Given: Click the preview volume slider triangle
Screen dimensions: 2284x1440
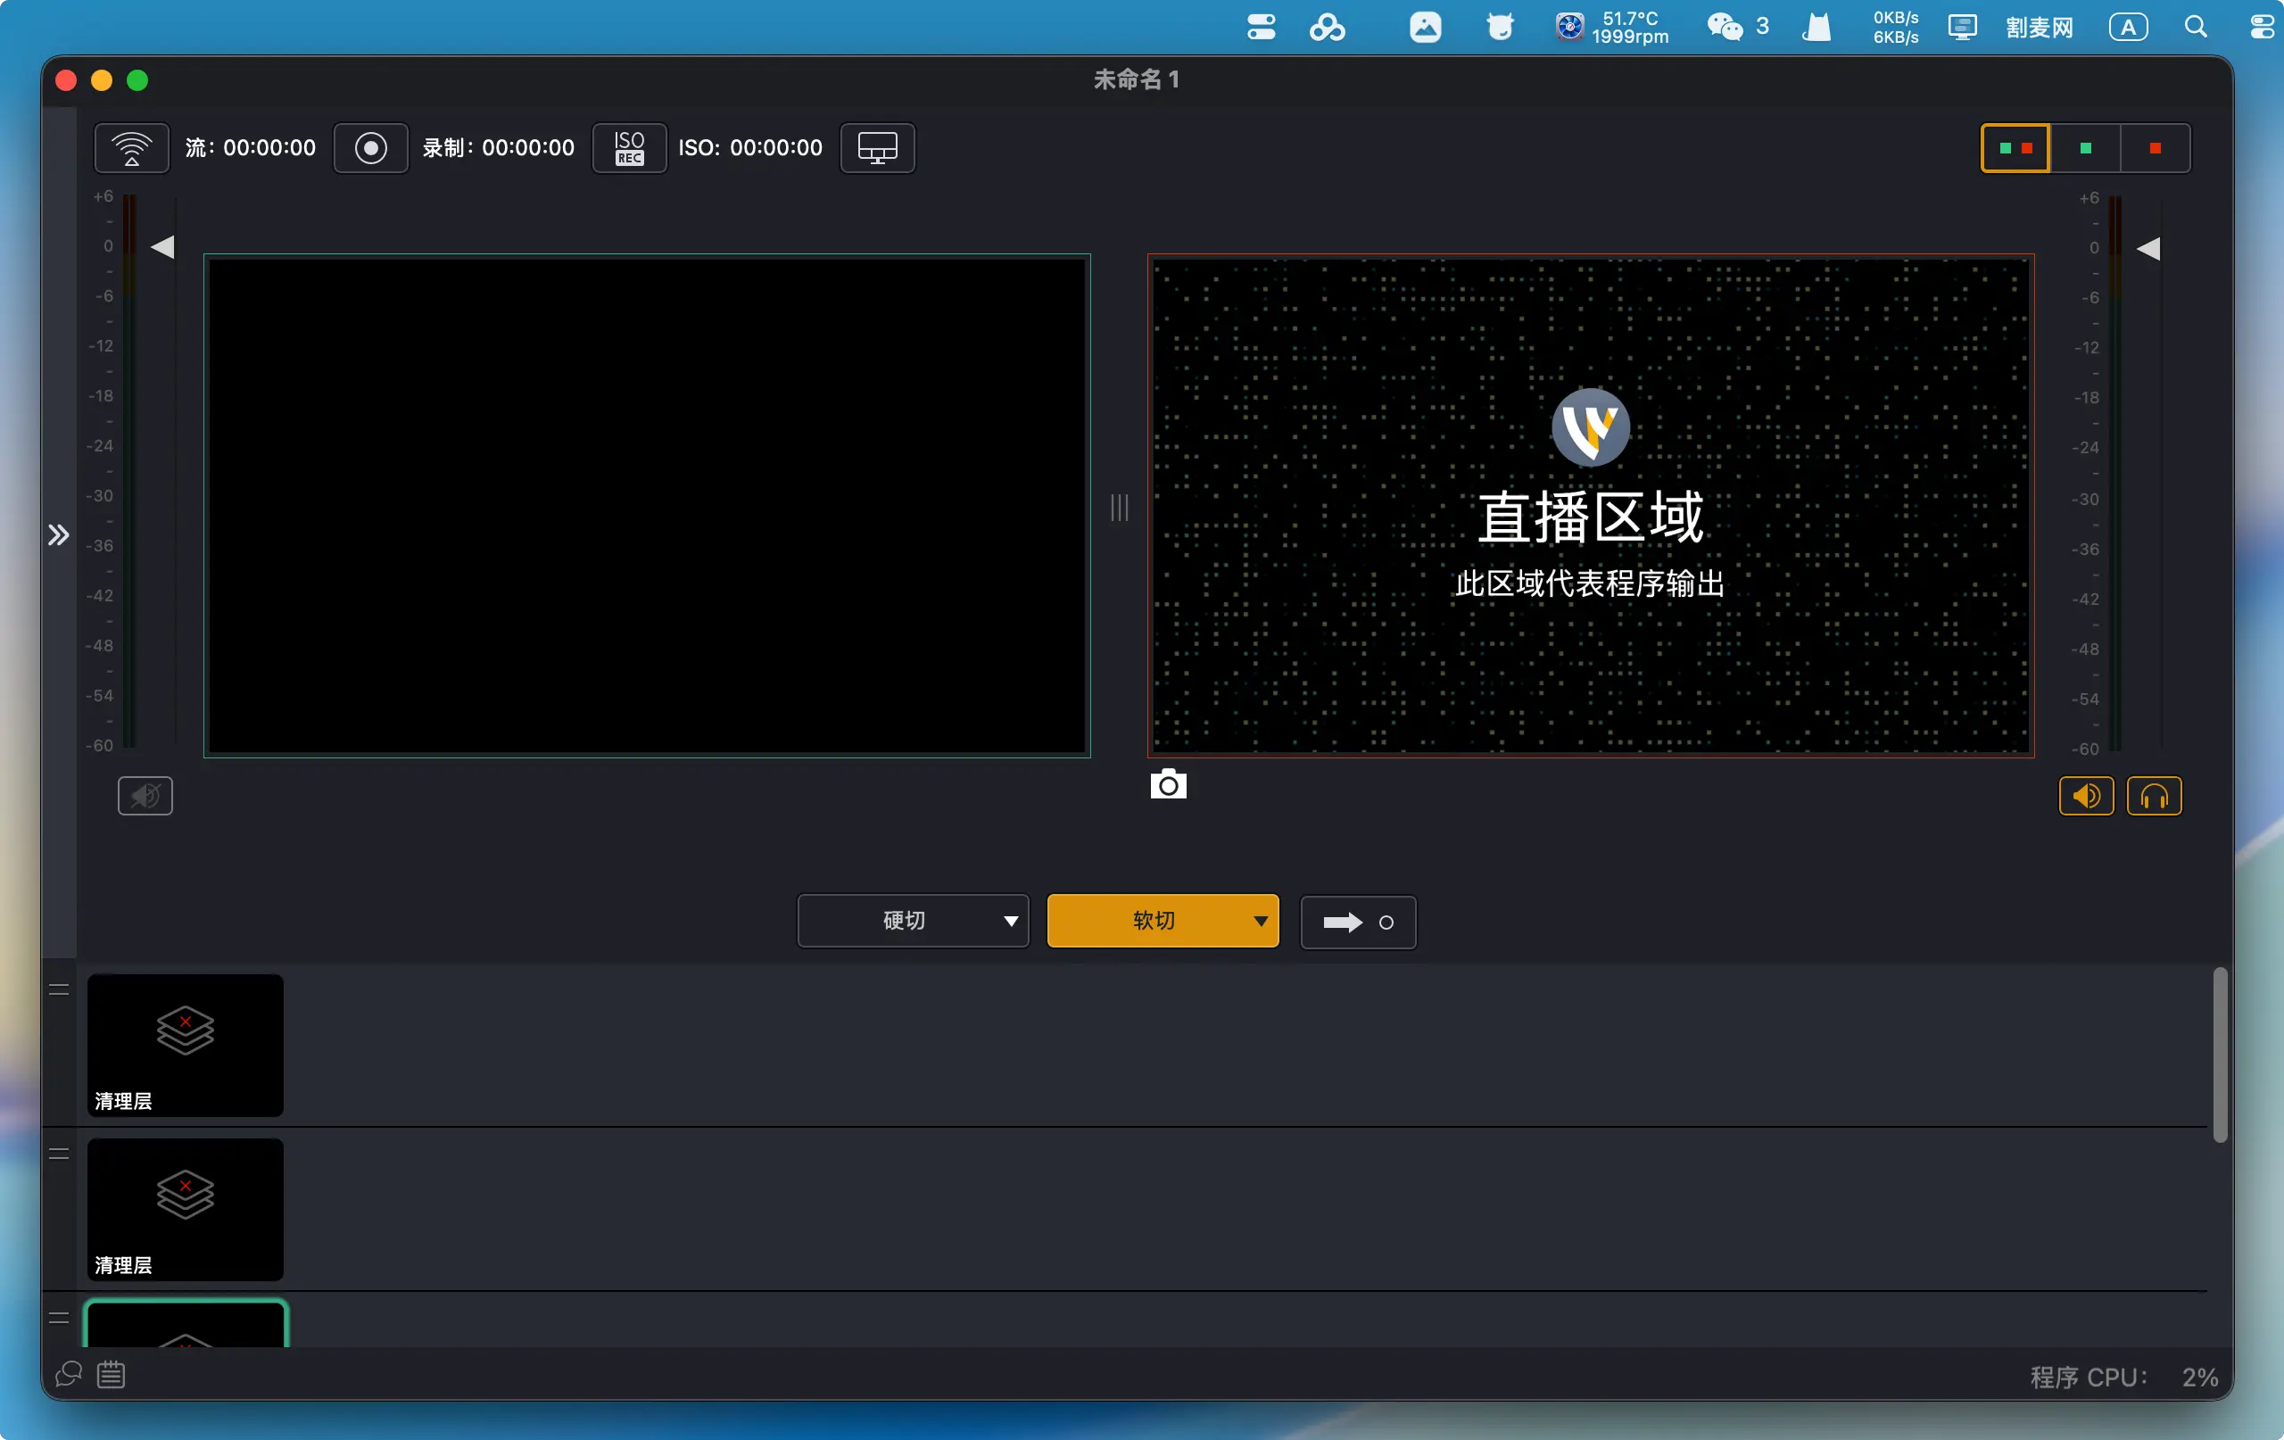Looking at the screenshot, I should (163, 246).
